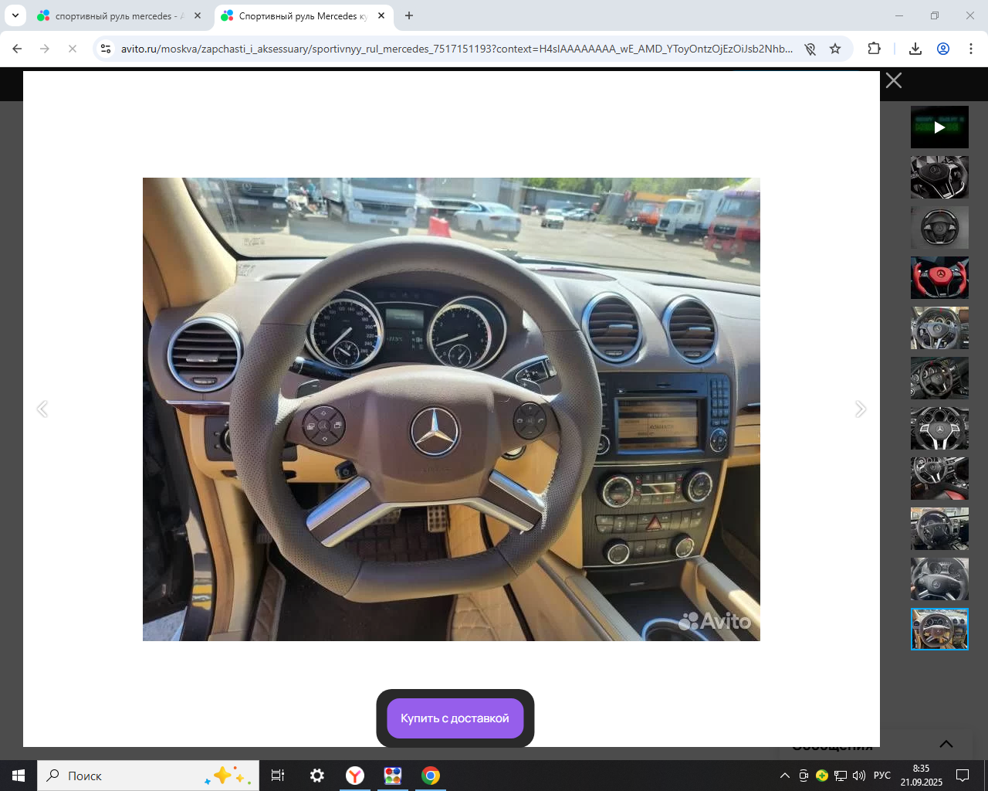
Task: Open the tracking protection eye icon
Action: (x=810, y=49)
